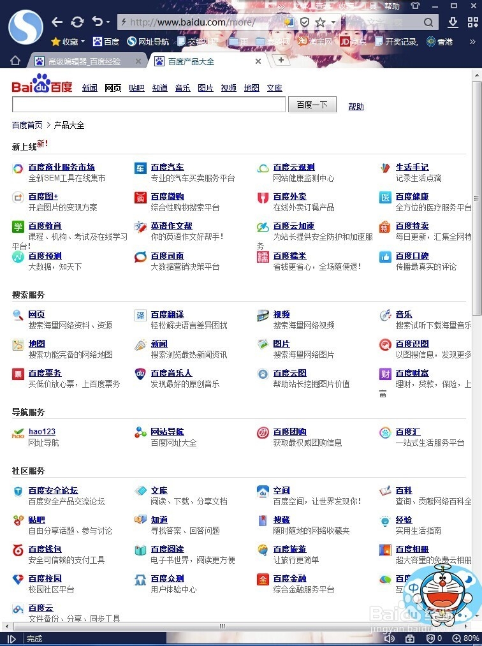Click the 百度糯米 icon
This screenshot has height=646, width=482.
[263, 256]
